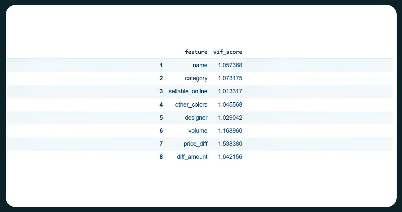Select the category feature cell

[196, 78]
